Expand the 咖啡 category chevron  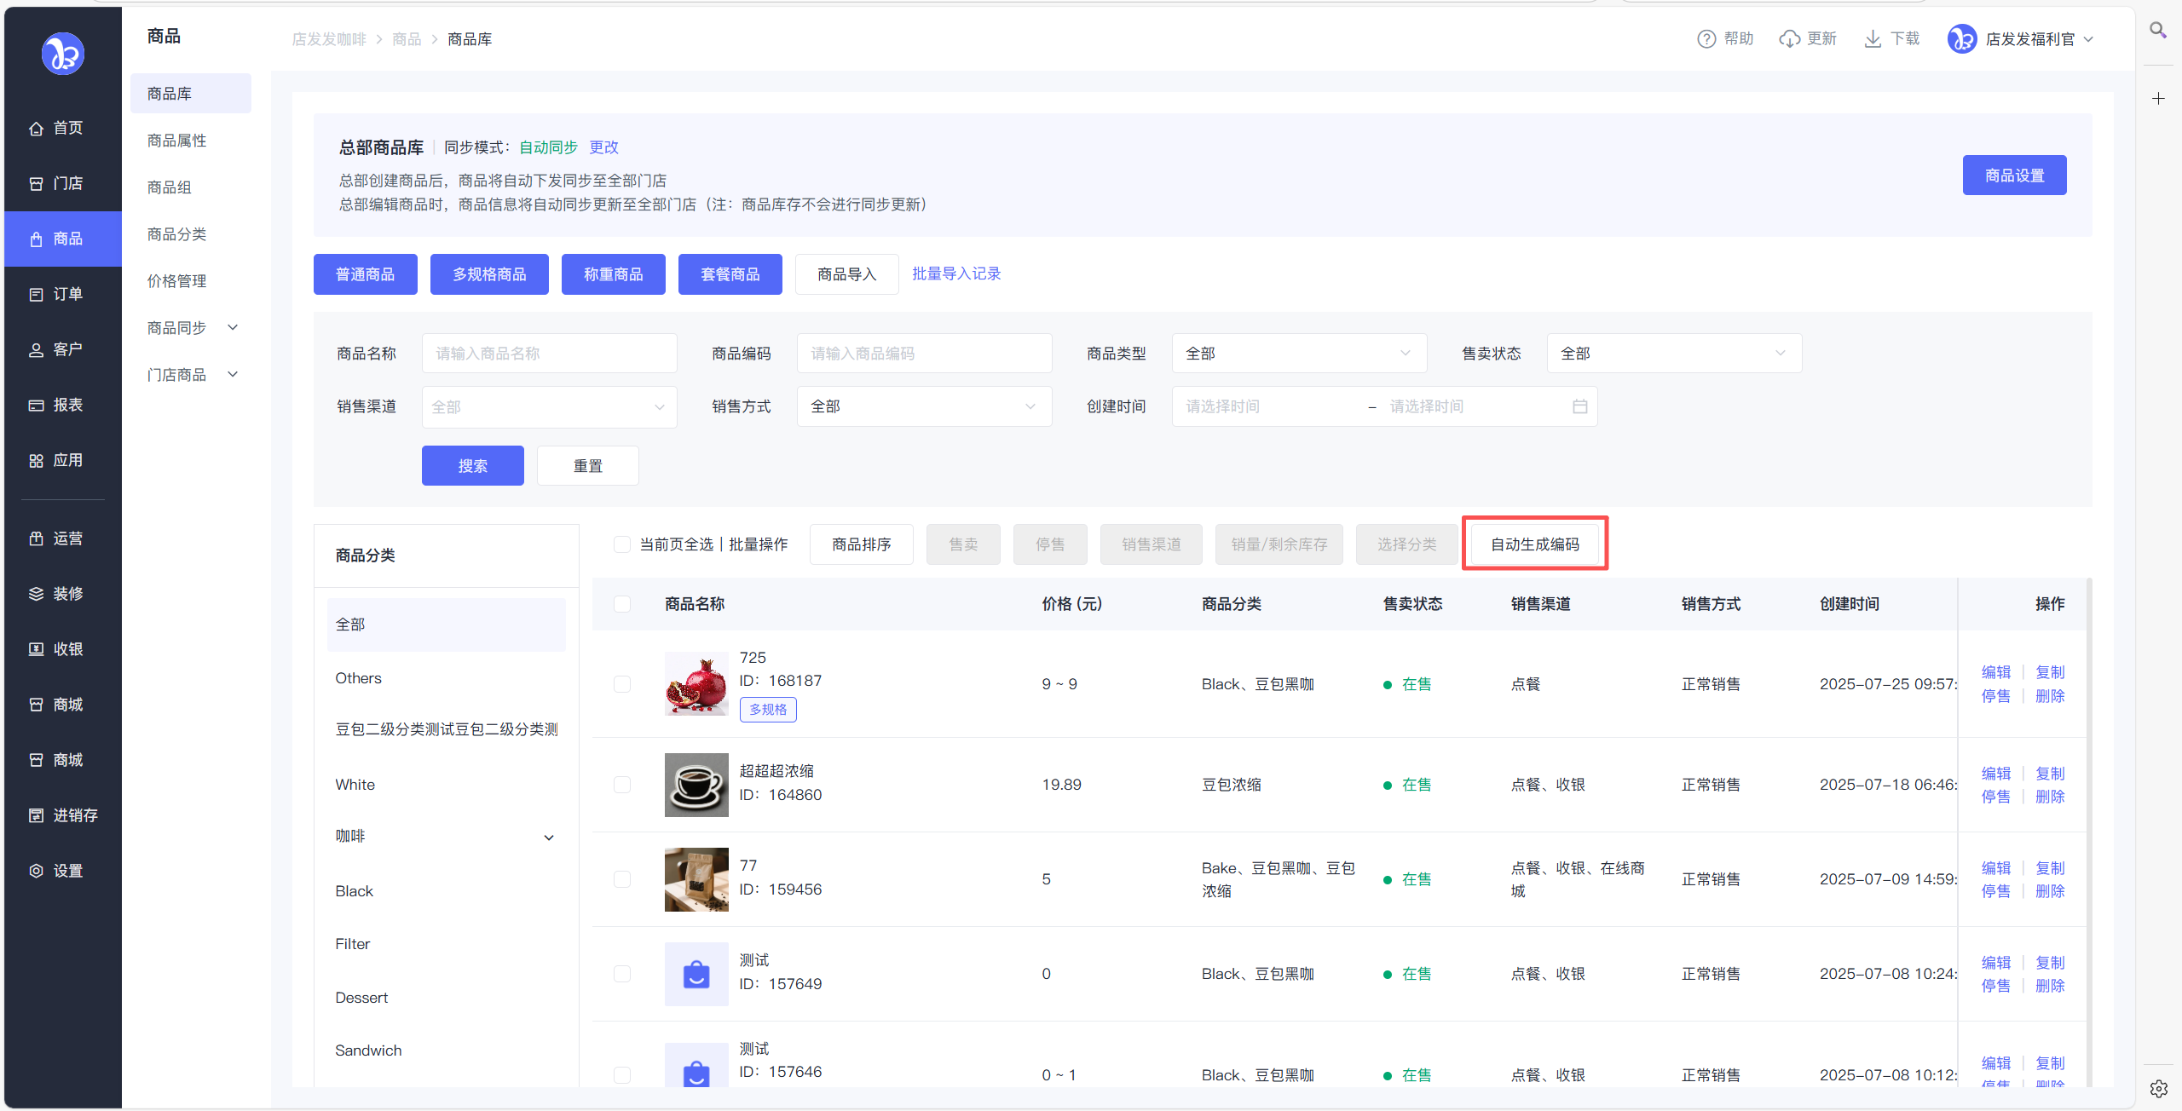pyautogui.click(x=549, y=838)
